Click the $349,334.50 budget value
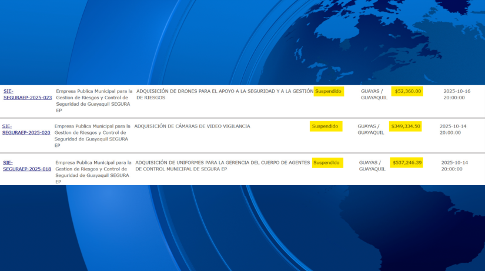 point(406,126)
